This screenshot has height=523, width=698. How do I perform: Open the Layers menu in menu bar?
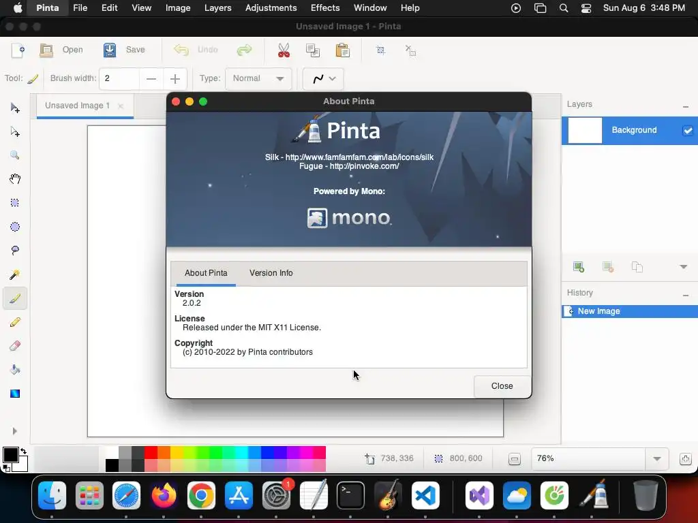(x=217, y=8)
